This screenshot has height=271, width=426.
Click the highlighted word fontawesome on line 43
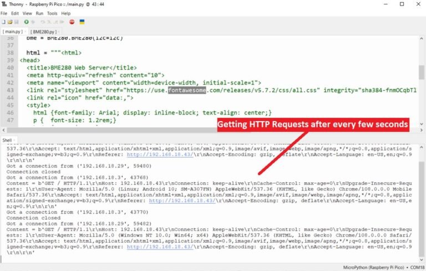pyautogui.click(x=187, y=90)
